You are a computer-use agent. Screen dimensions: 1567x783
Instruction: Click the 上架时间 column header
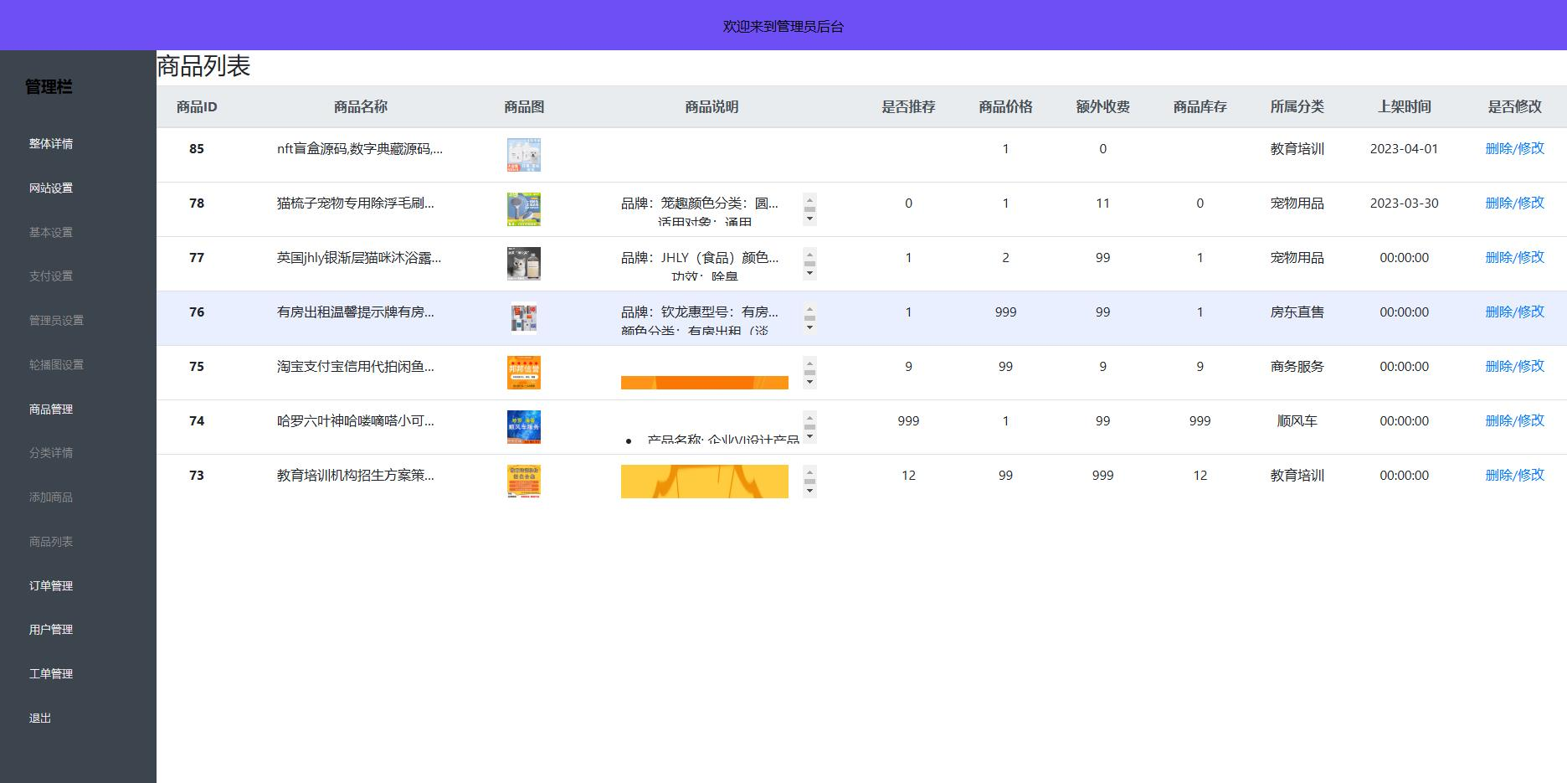coord(1404,107)
